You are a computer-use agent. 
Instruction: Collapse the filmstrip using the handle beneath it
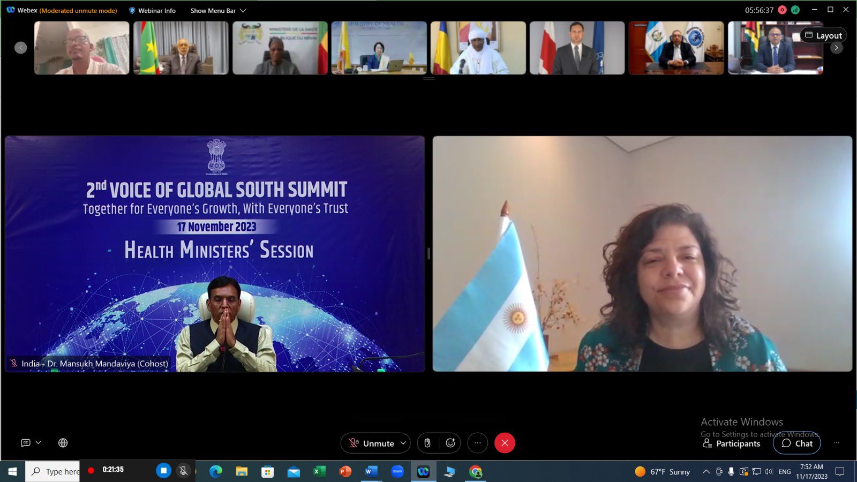[428, 78]
